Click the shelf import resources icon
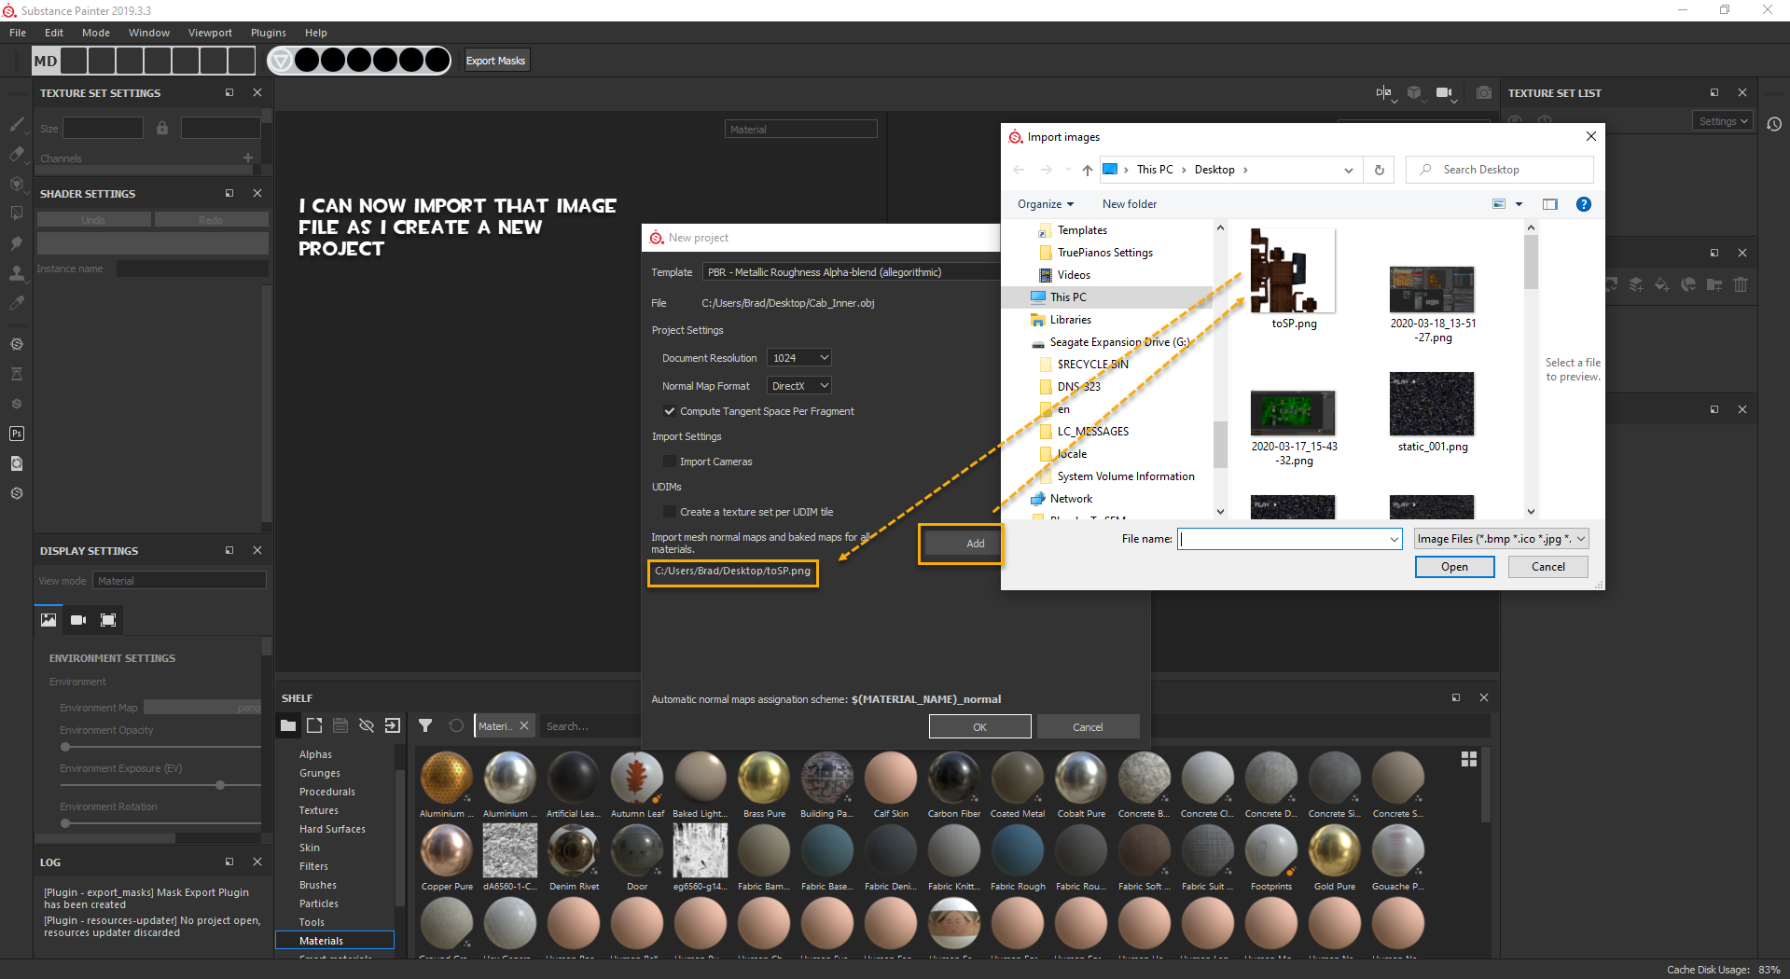The height and width of the screenshot is (979, 1790). pyautogui.click(x=393, y=725)
